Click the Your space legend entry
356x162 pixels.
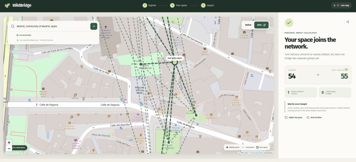pyautogui.click(x=262, y=147)
